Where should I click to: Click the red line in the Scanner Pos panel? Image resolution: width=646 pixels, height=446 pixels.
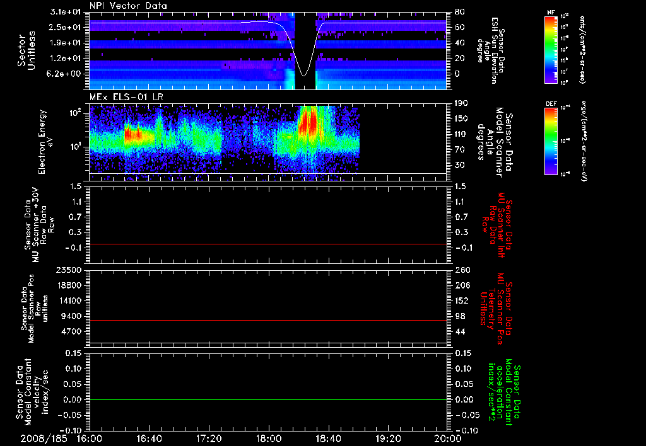click(x=267, y=320)
